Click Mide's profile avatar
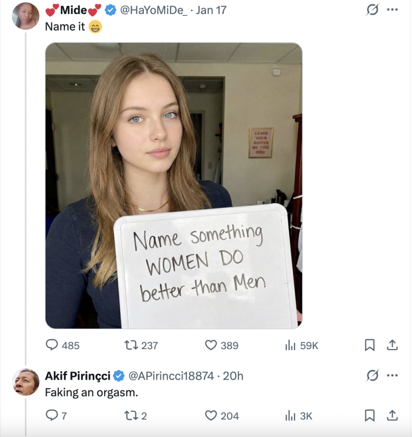This screenshot has width=412, height=437. point(25,16)
